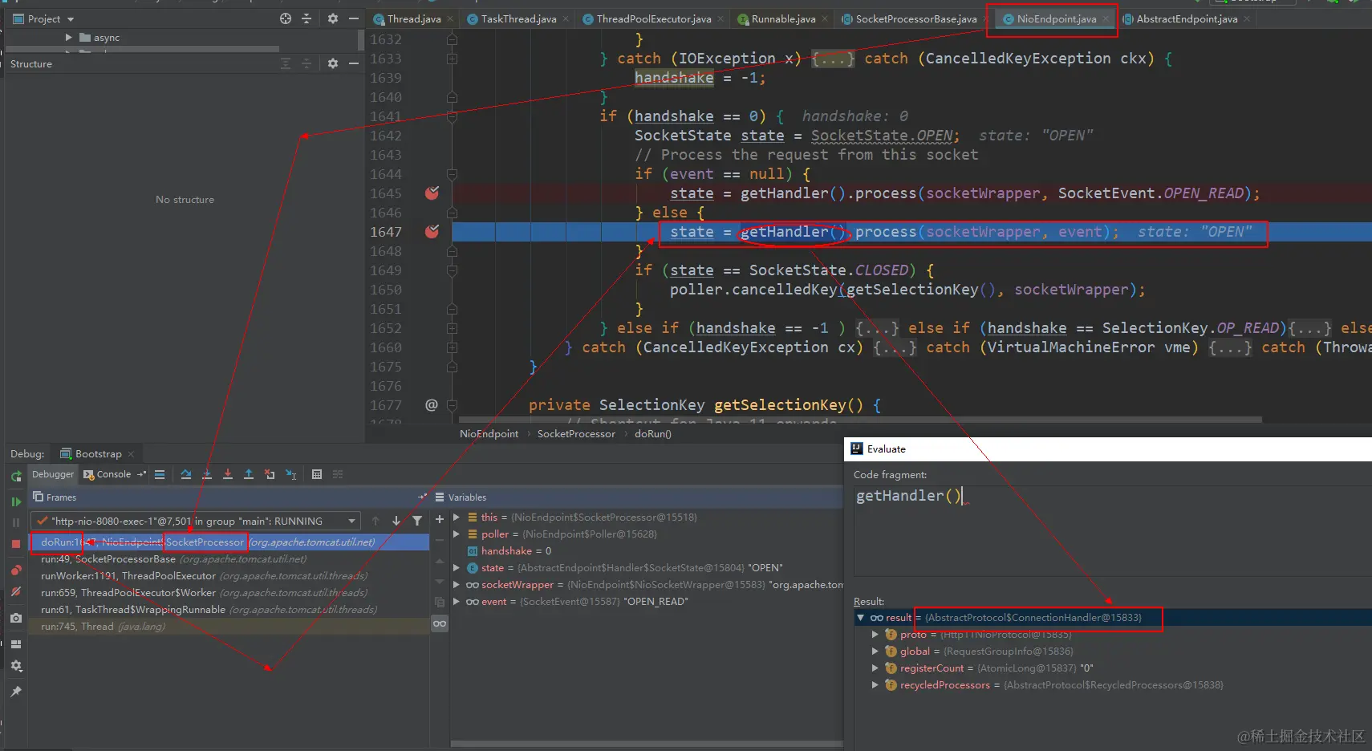Click Collapse All icon in Project panel
The image size is (1372, 751).
pos(306,18)
